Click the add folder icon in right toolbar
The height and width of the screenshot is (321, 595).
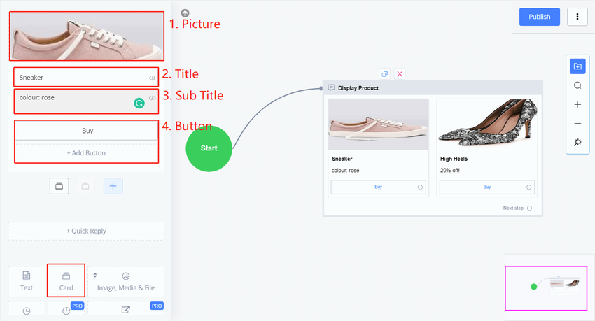coord(577,66)
